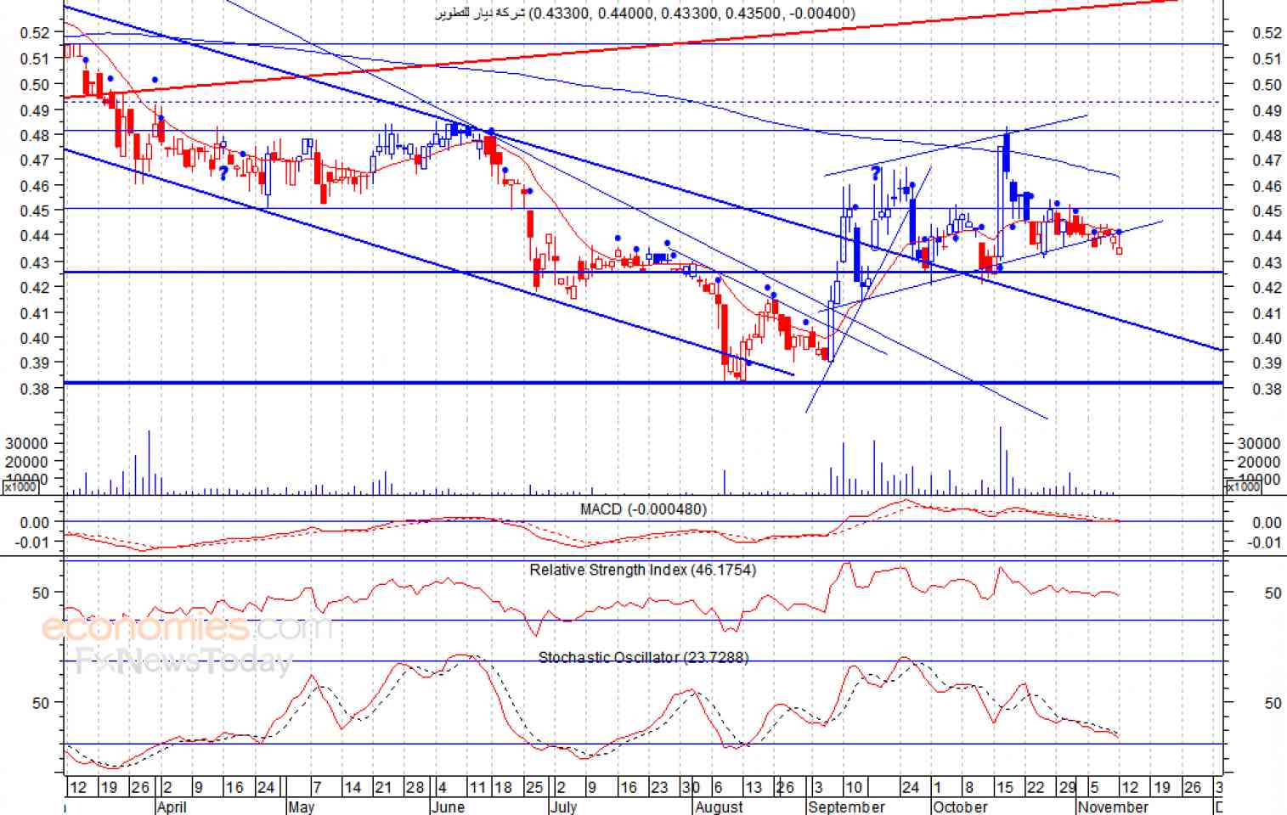Click the 30000 volume label on left axis
The image size is (1287, 815).
26,443
